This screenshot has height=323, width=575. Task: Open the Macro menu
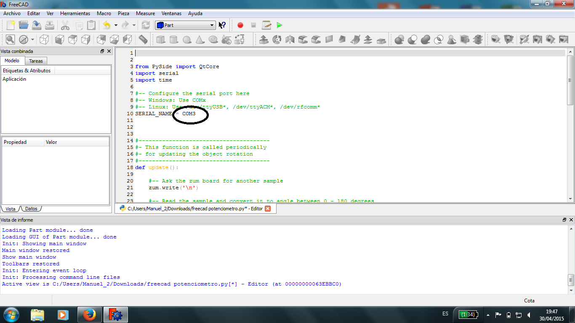click(x=104, y=13)
